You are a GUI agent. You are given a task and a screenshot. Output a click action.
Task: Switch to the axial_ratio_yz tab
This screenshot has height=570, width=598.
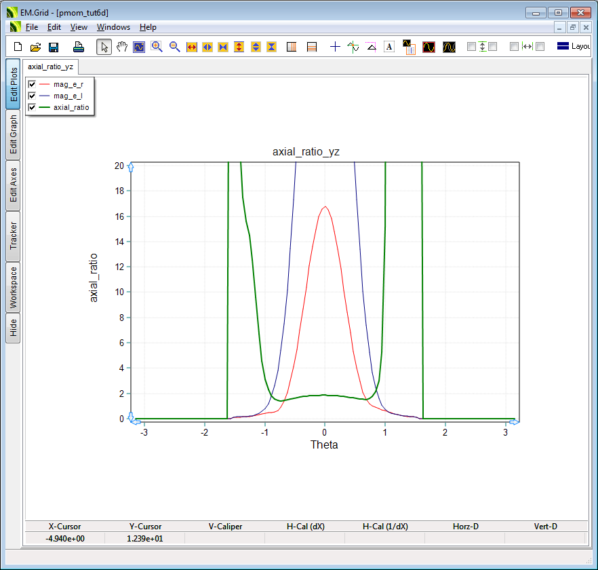tap(50, 66)
